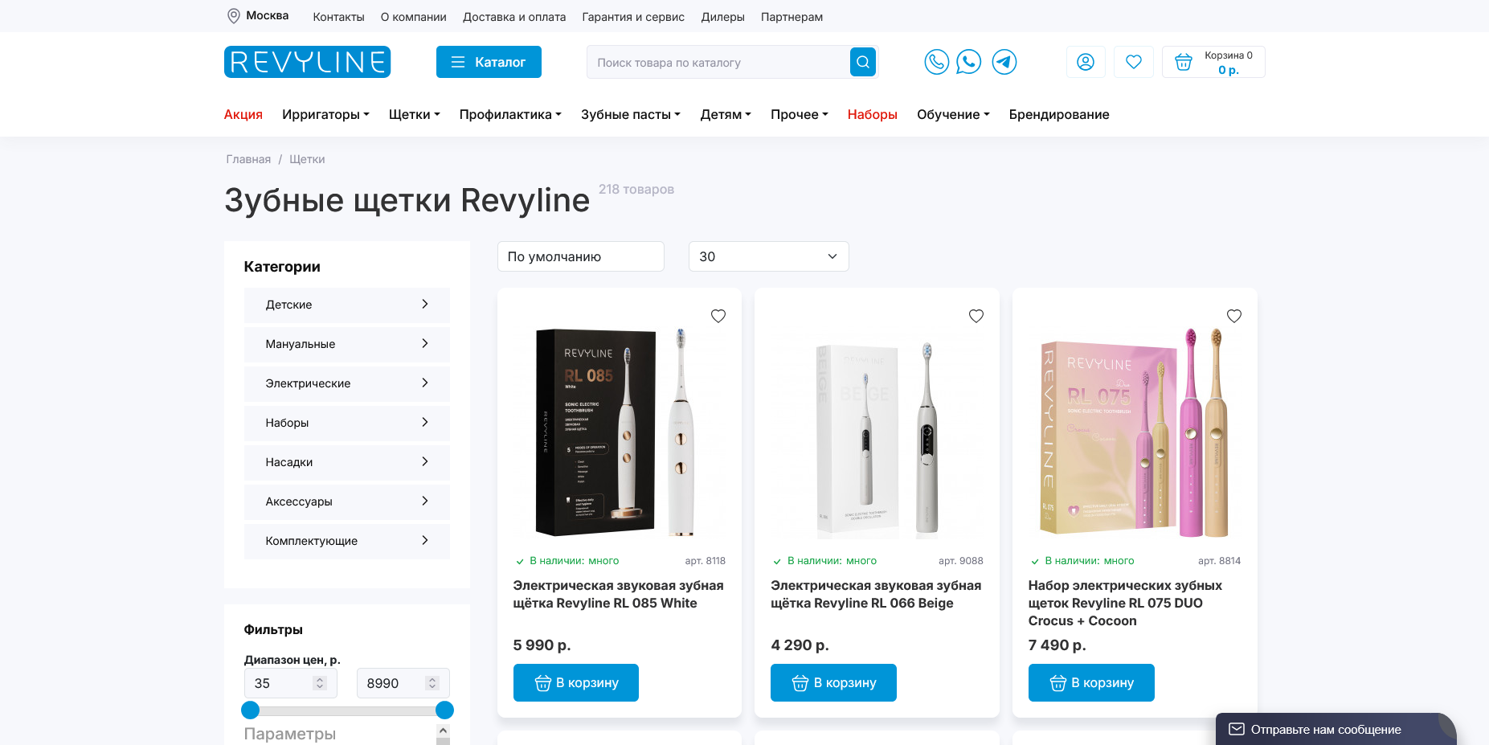Click the maximum price field showing 8990
1489x745 pixels.
pos(403,683)
